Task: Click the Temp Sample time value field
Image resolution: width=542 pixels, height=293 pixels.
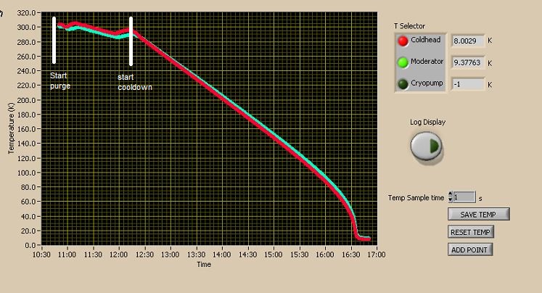Action: 464,197
